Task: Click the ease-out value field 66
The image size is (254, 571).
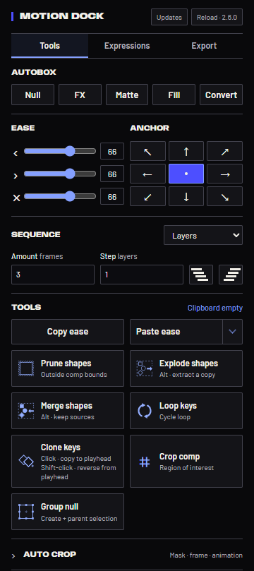Action: 112,174
